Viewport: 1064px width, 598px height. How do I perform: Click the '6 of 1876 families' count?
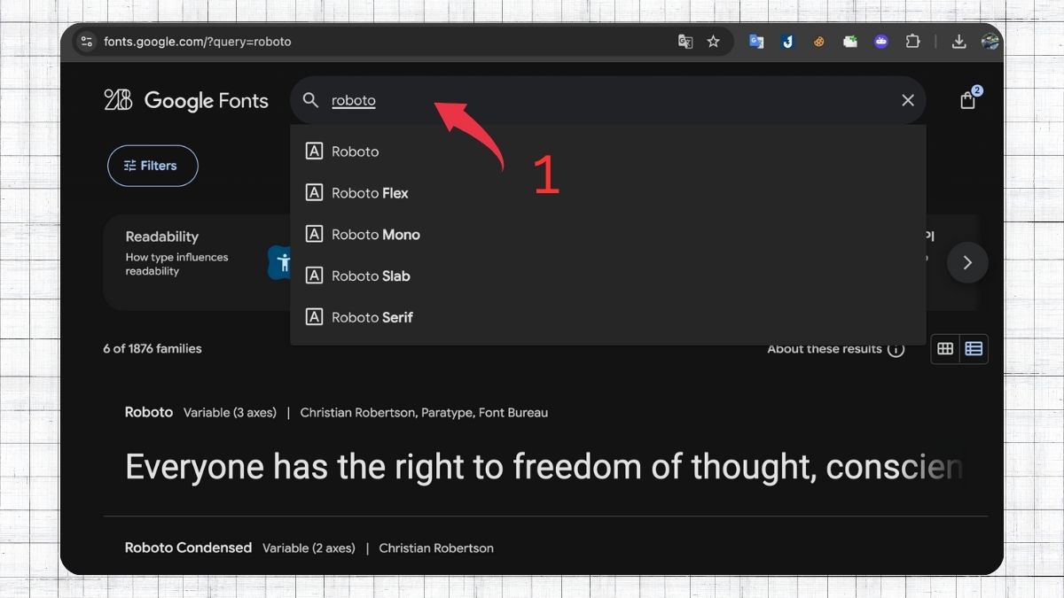pyautogui.click(x=153, y=349)
